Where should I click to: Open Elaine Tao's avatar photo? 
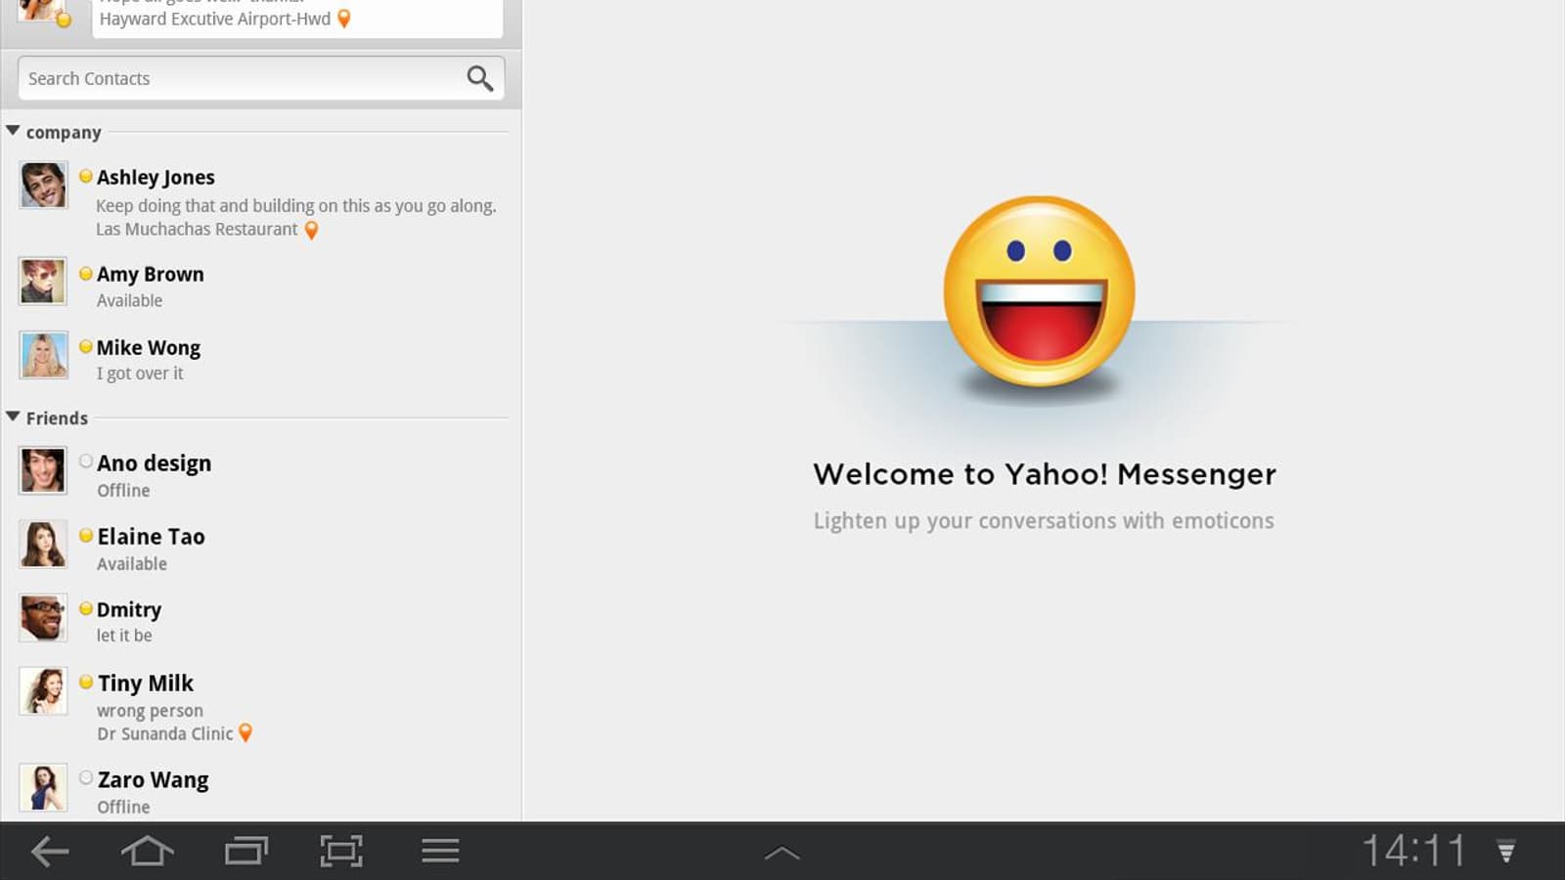[x=43, y=544]
